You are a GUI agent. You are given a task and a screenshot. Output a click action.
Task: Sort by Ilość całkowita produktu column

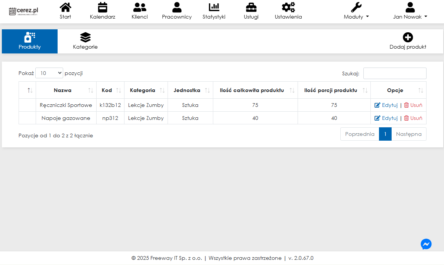(x=252, y=90)
